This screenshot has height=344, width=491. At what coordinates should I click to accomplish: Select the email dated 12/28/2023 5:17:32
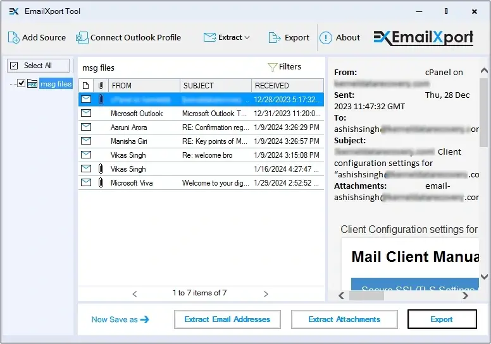[x=201, y=100]
